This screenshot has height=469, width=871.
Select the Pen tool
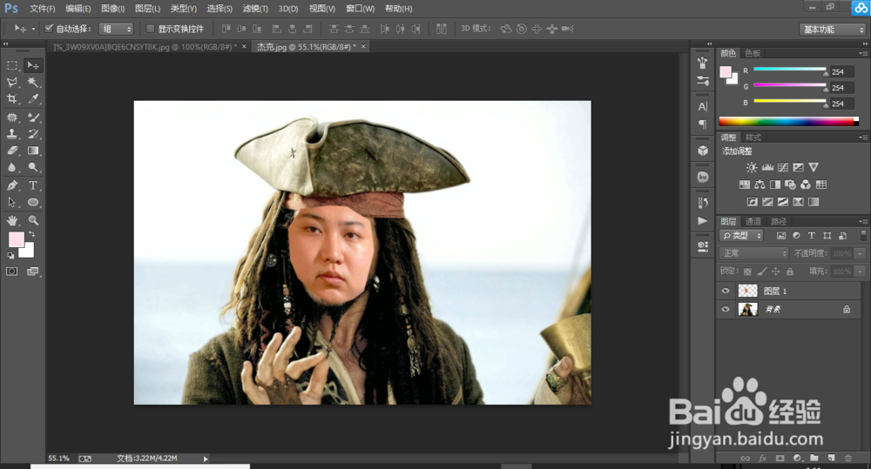tap(12, 185)
